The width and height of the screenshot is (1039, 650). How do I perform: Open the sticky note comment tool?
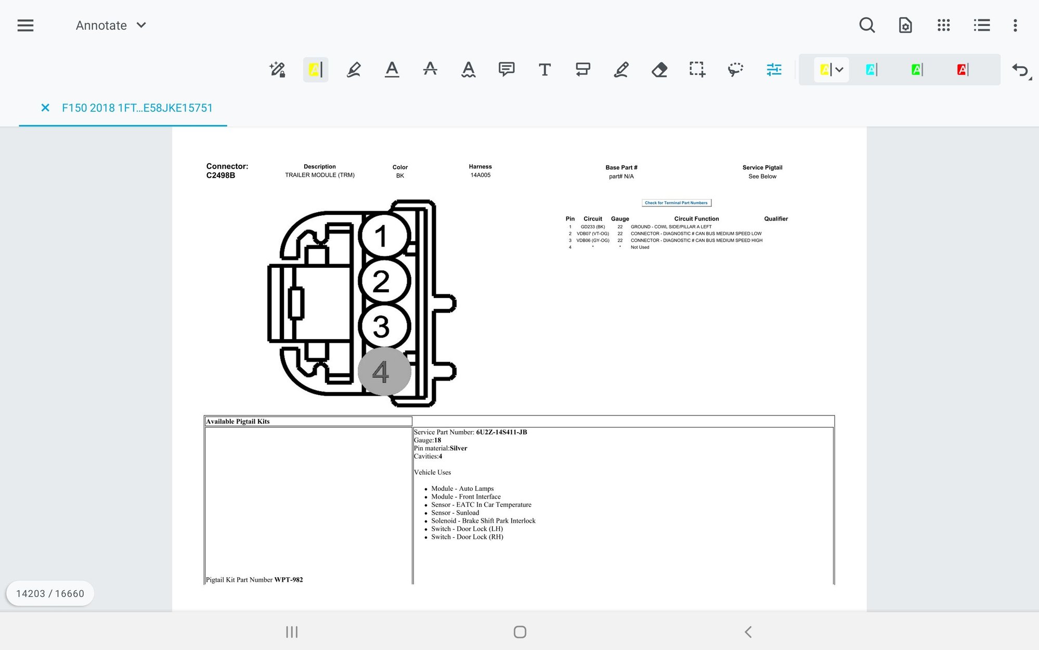506,69
